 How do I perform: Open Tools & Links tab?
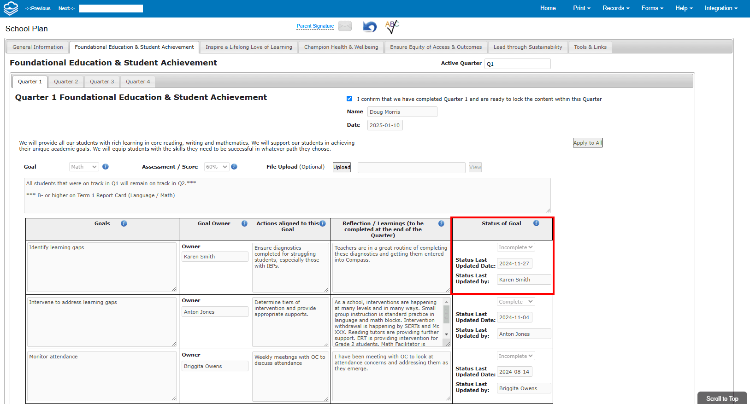590,47
